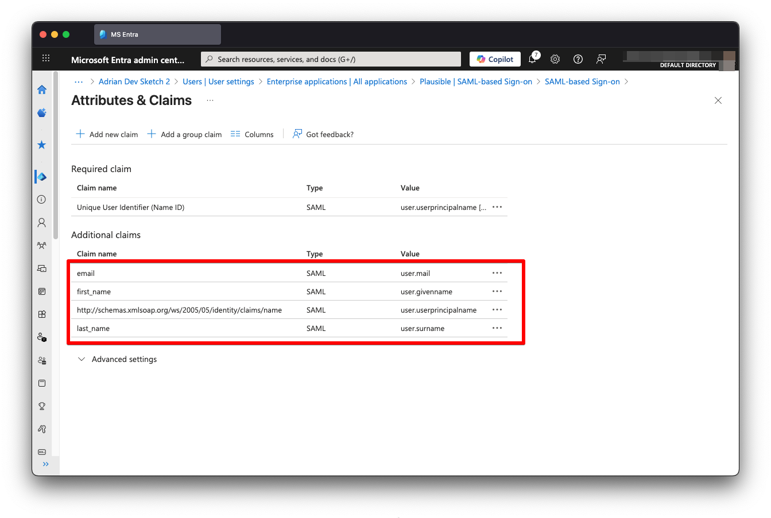Go to Enterprise applications breadcrumb link
Viewport: 771px width, 518px height.
[337, 81]
